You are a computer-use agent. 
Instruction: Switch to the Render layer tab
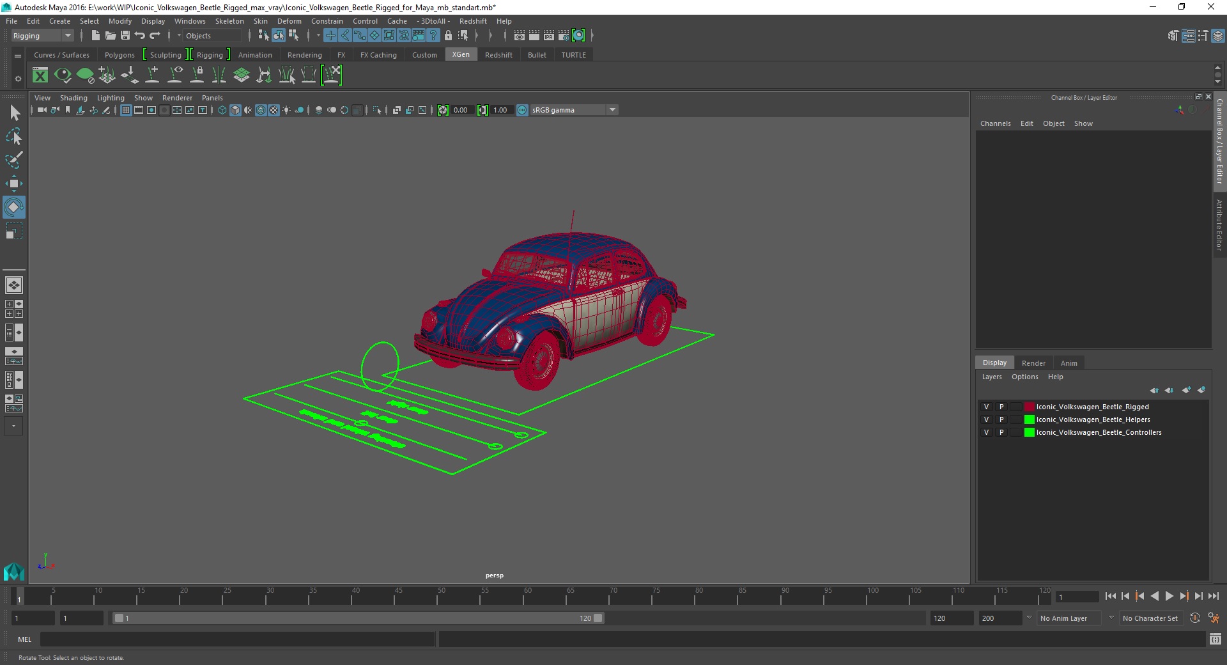(1033, 363)
